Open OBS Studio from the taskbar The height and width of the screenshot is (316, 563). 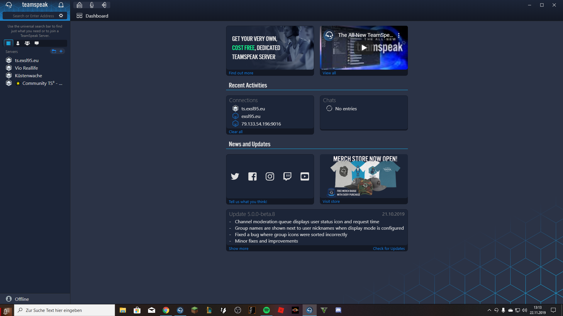[238, 310]
